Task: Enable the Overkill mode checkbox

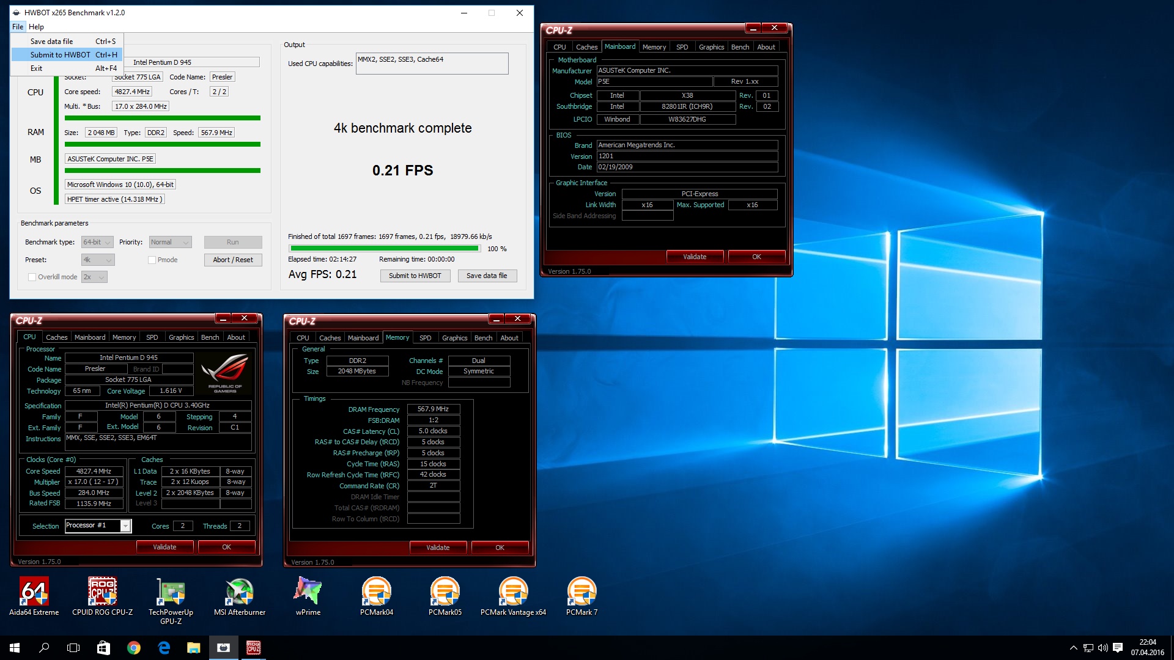Action: click(32, 277)
